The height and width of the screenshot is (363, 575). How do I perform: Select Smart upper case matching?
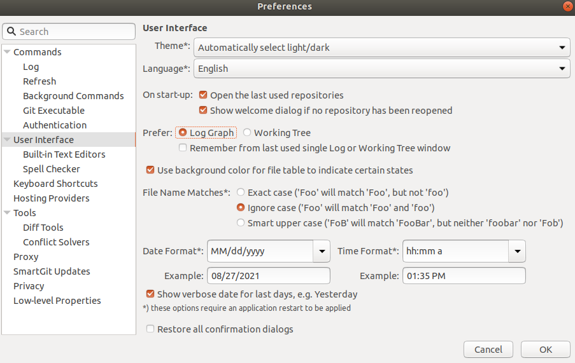click(241, 223)
